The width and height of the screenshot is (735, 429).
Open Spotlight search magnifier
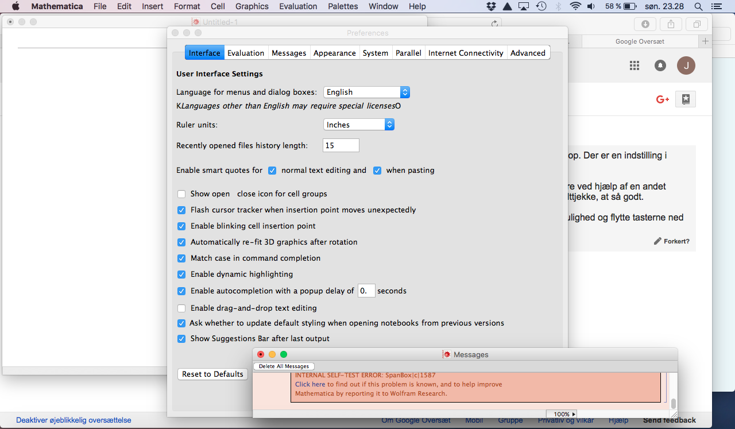tap(698, 6)
